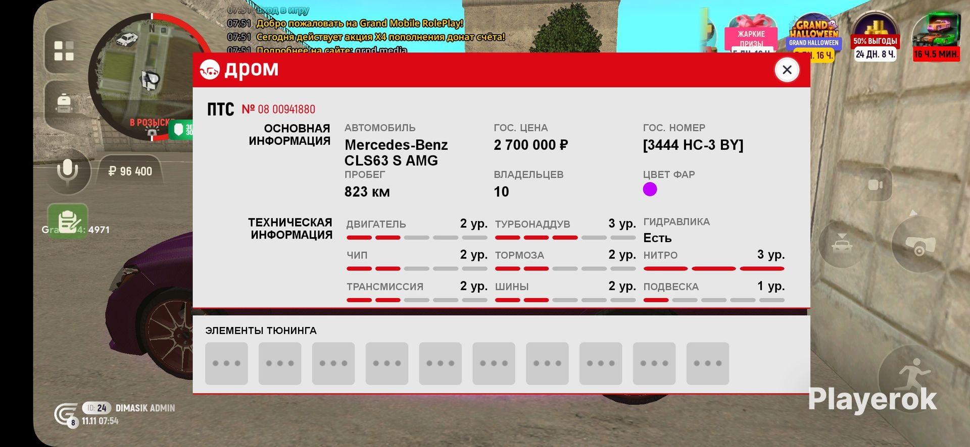The height and width of the screenshot is (447, 970).
Task: Select the last empty tuning element slot
Action: point(707,363)
